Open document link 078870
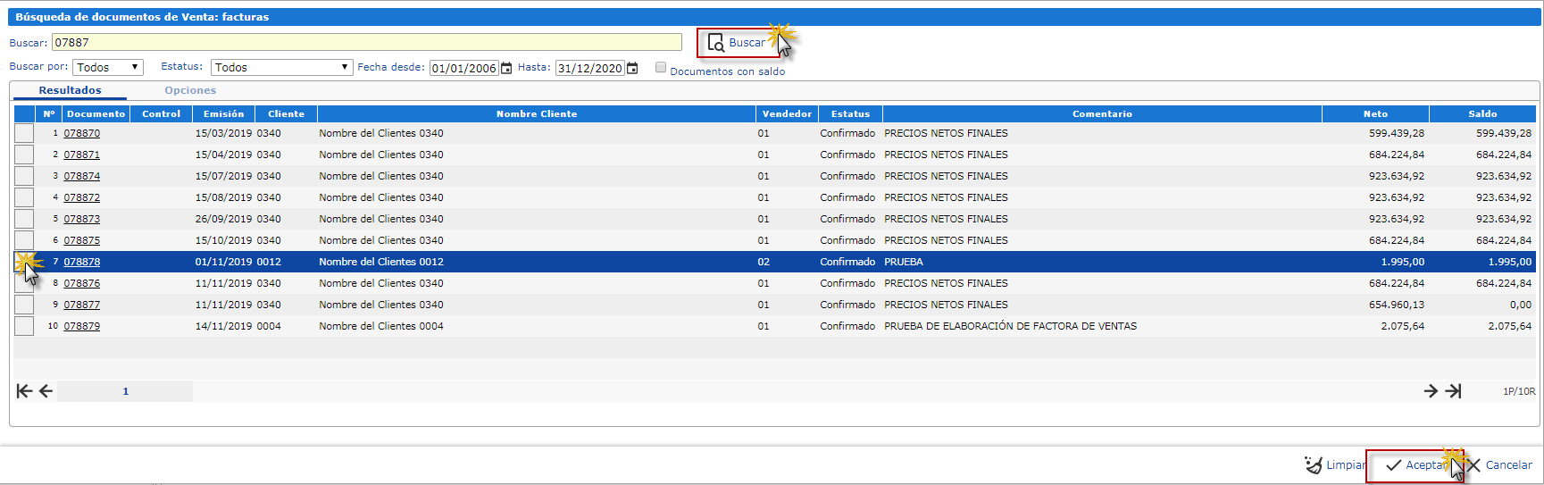Viewport: 1544px width, 485px height. tap(82, 133)
